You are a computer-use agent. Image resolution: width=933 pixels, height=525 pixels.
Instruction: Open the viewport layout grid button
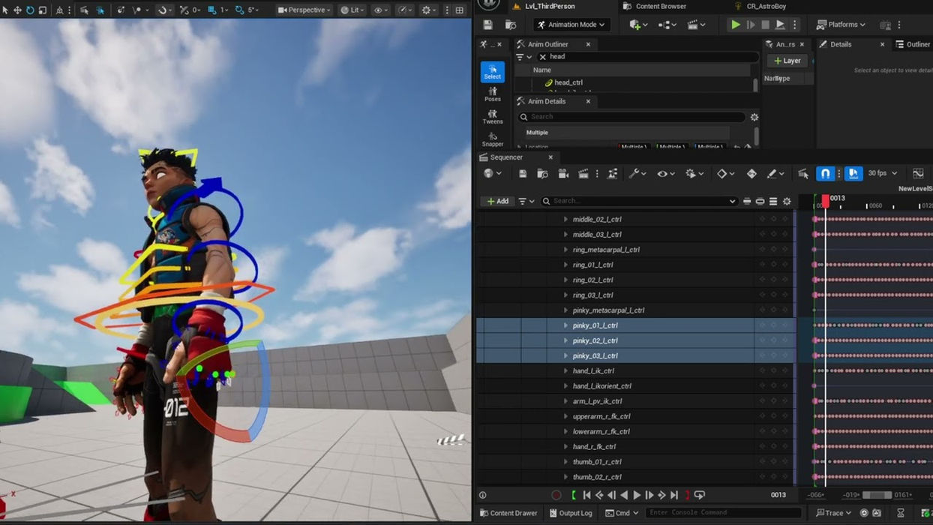460,10
